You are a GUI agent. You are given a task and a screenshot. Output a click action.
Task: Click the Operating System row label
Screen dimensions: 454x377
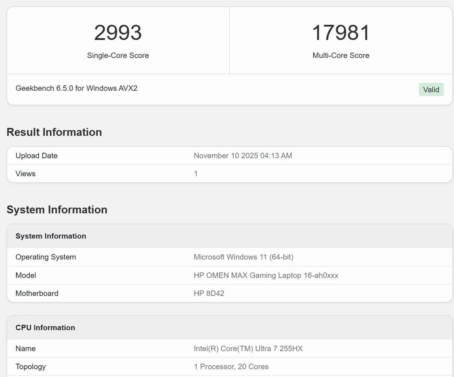click(x=46, y=257)
